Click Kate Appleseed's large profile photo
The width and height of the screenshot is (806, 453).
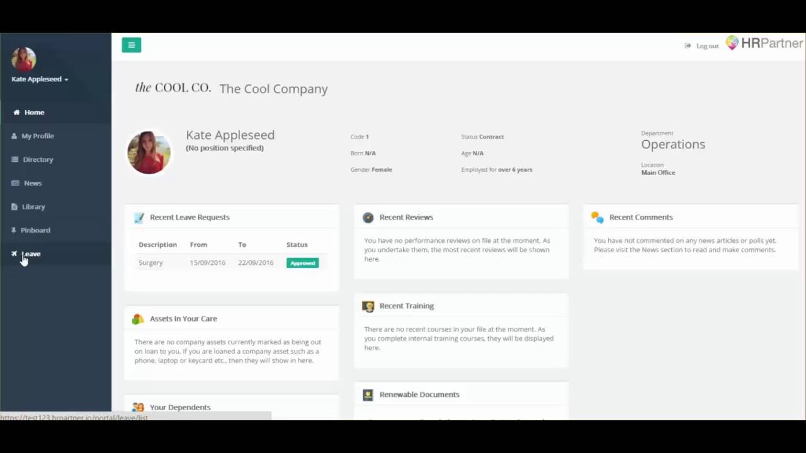pyautogui.click(x=149, y=152)
